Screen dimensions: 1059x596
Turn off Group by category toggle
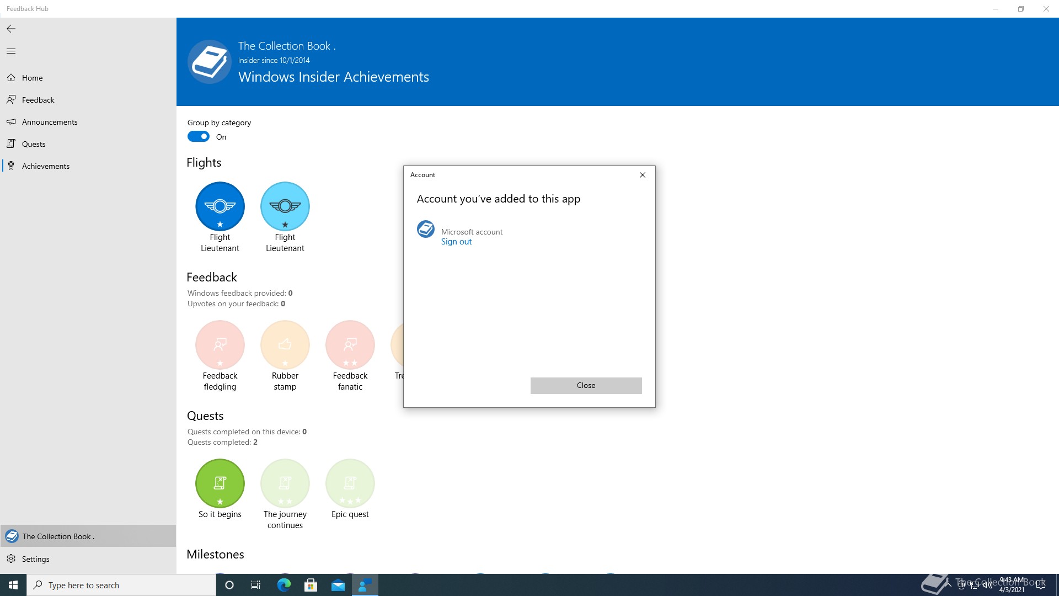coord(199,137)
